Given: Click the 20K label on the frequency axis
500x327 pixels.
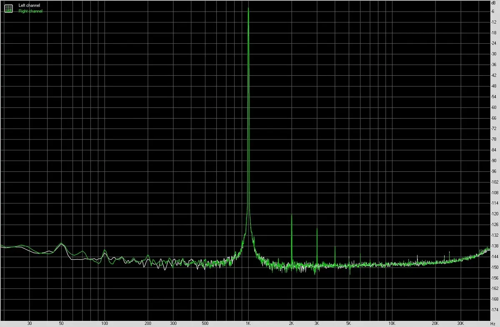Looking at the screenshot, I should click(x=435, y=323).
